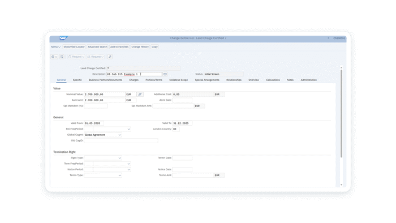Click the icon next to Nominal Value currency
This screenshot has width=396, height=223.
point(140,95)
